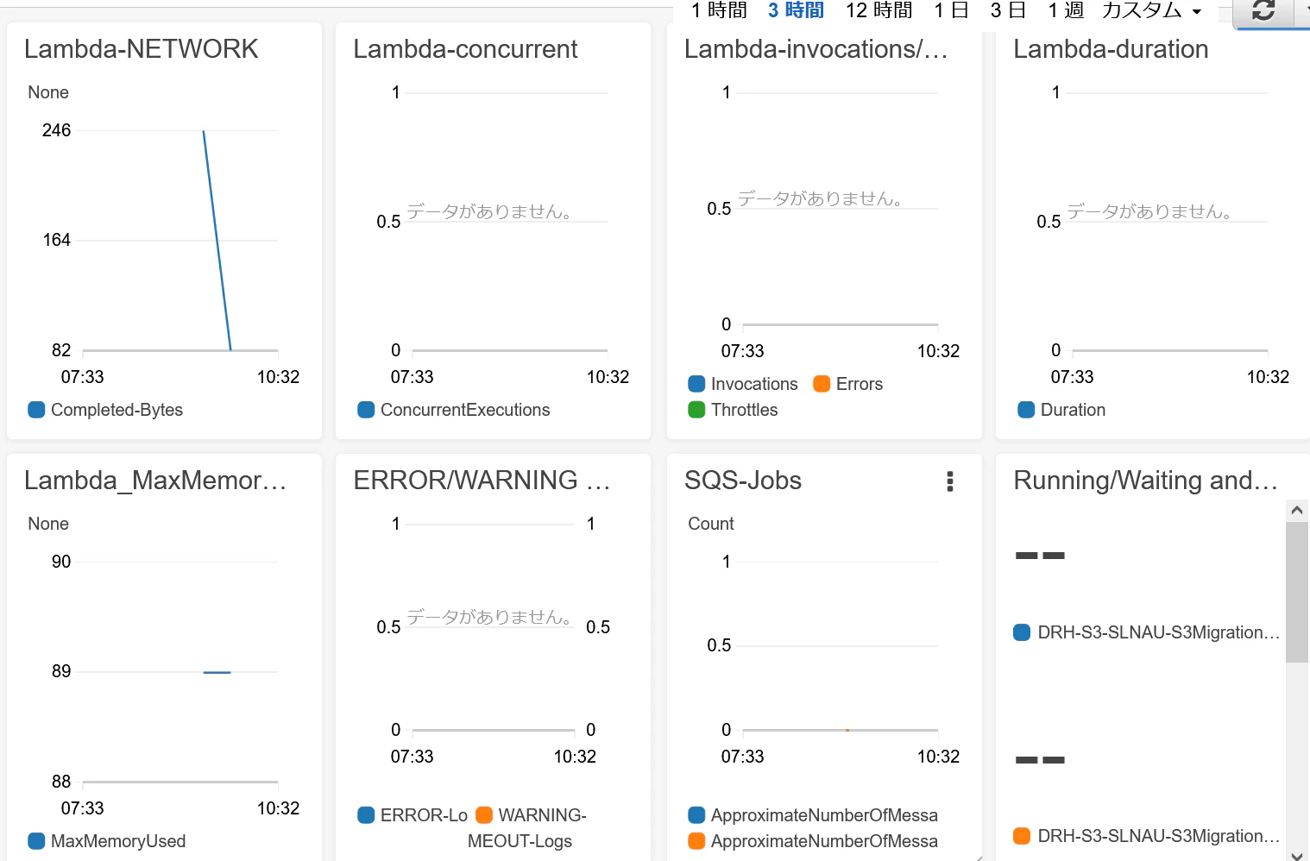Select the 12 時間 time range

(x=879, y=10)
